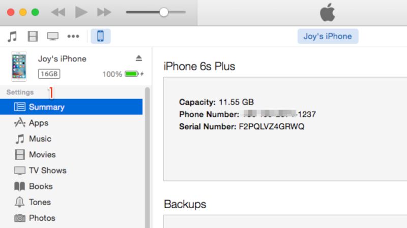Click the sidebar vertical scrollbar
The width and height of the screenshot is (407, 228).
[148, 157]
